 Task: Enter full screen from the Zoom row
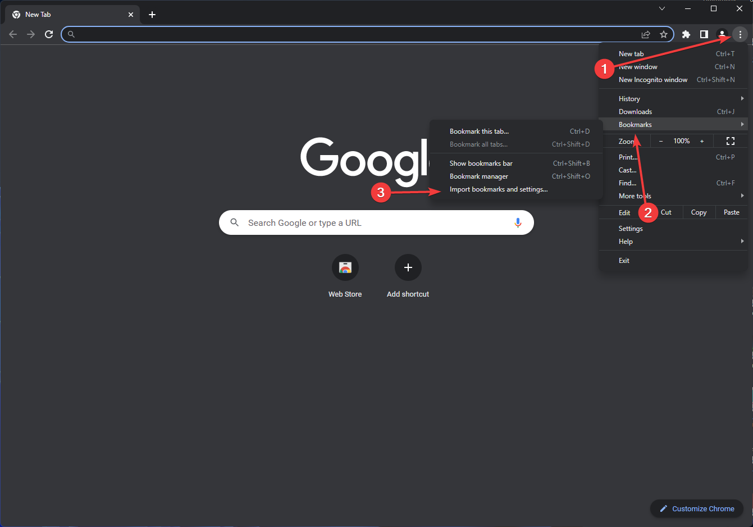tap(730, 141)
